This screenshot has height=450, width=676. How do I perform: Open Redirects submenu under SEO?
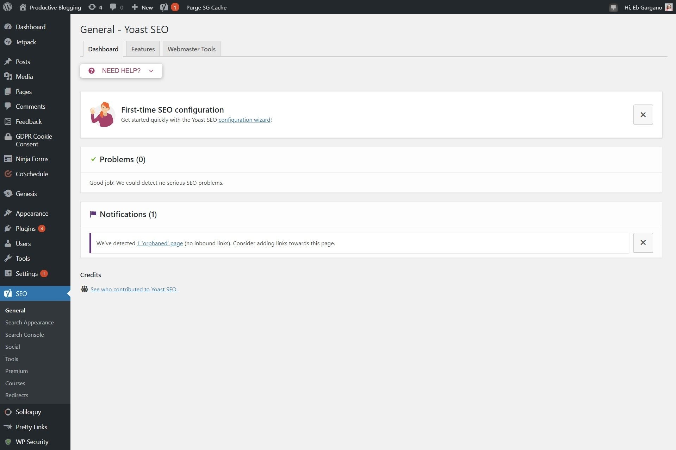point(17,395)
